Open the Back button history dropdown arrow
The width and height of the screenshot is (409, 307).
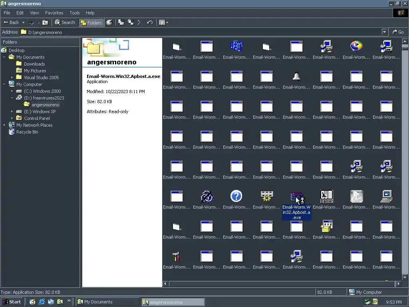pyautogui.click(x=23, y=23)
